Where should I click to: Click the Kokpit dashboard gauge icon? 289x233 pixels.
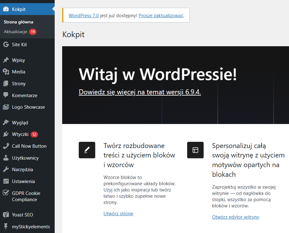(x=6, y=9)
